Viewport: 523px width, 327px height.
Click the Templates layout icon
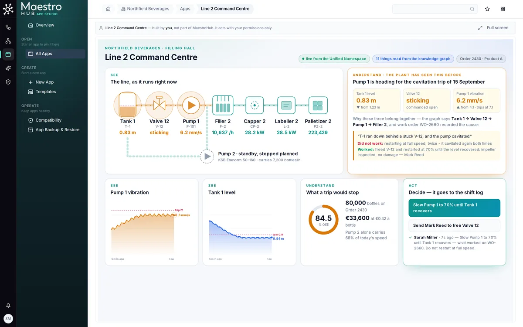[x=31, y=92]
